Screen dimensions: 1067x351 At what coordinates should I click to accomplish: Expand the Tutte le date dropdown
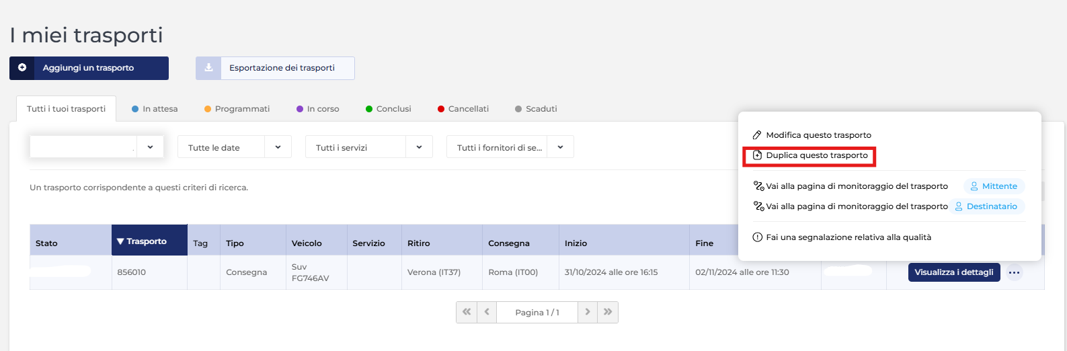[x=235, y=147]
